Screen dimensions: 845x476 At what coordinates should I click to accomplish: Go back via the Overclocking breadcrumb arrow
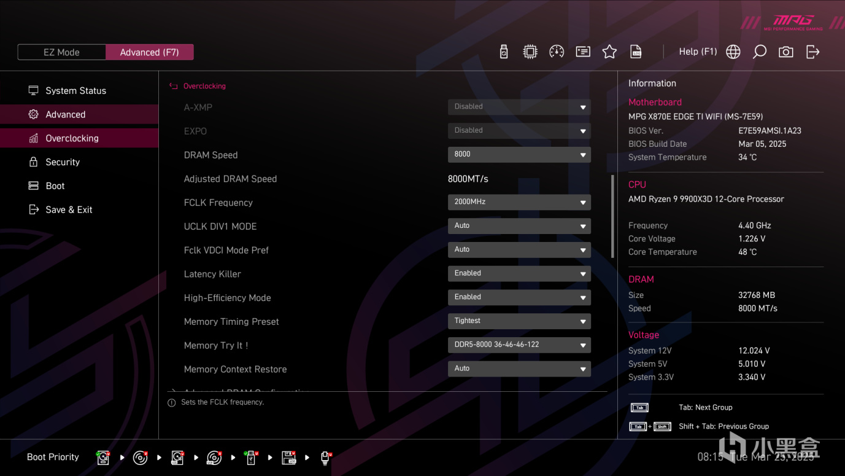pos(173,87)
